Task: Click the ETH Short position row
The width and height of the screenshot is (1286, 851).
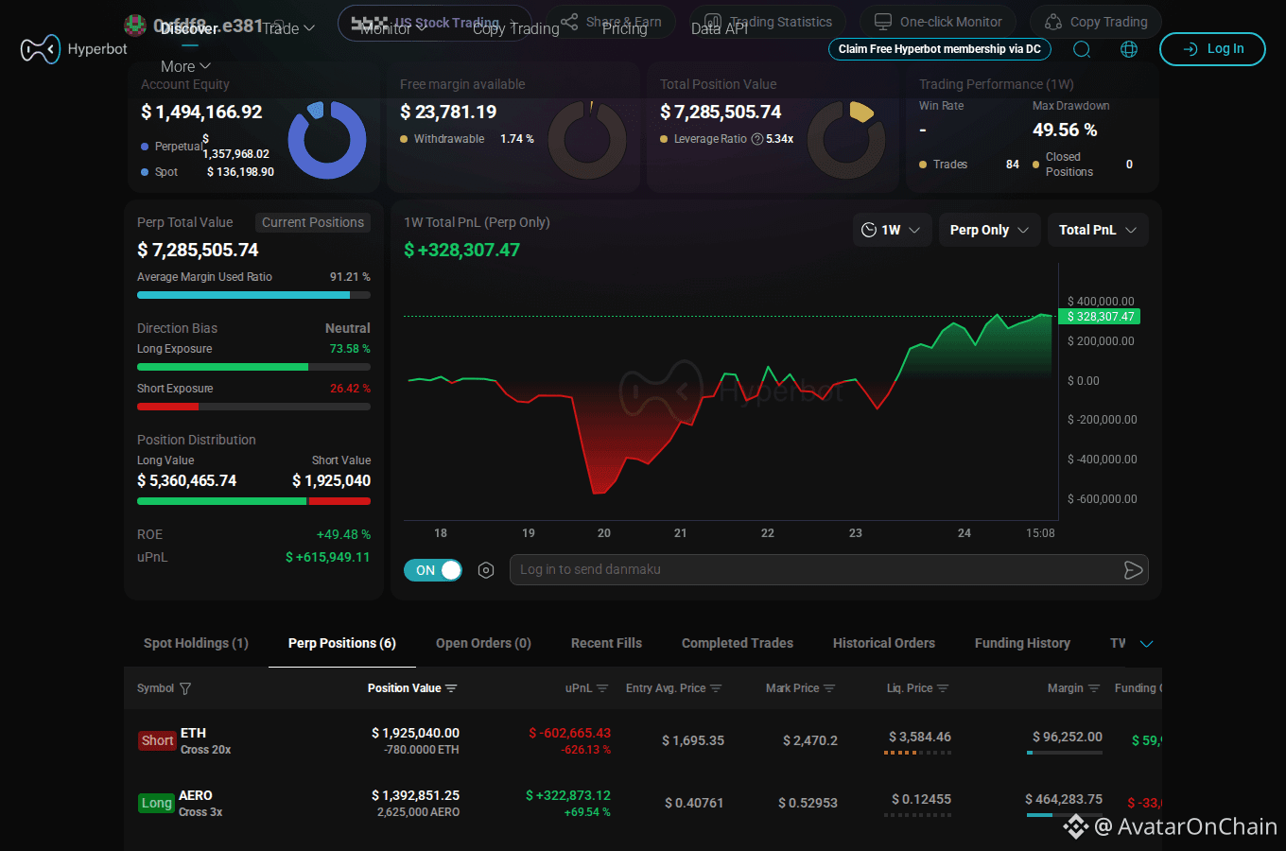Action: (643, 740)
